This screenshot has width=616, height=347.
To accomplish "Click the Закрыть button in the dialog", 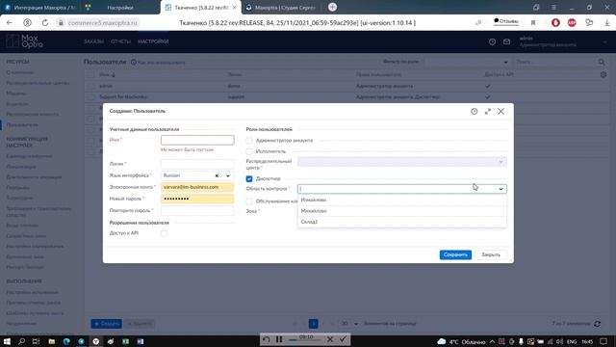I will tap(491, 254).
